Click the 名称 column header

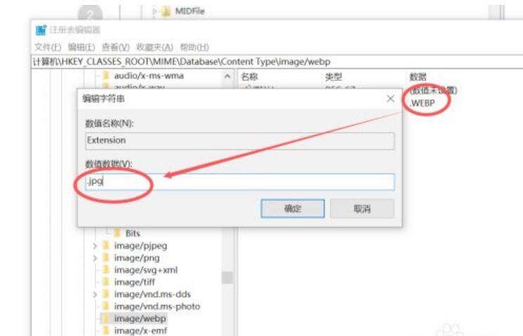coord(249,77)
